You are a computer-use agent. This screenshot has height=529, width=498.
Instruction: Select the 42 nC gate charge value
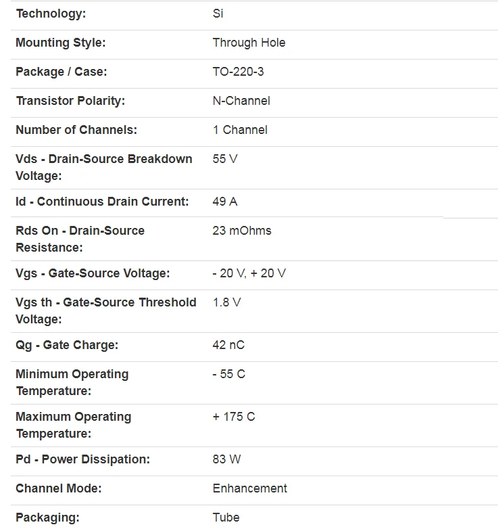(228, 345)
